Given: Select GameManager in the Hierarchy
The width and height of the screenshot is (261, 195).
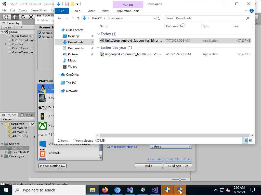Looking at the screenshot, I should pos(23,52).
